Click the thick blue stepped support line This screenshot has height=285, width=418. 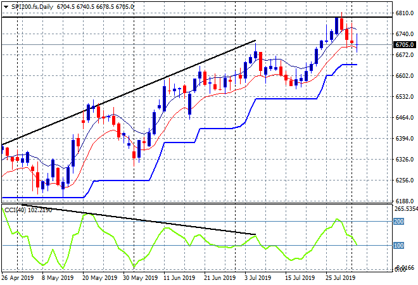pos(179,142)
